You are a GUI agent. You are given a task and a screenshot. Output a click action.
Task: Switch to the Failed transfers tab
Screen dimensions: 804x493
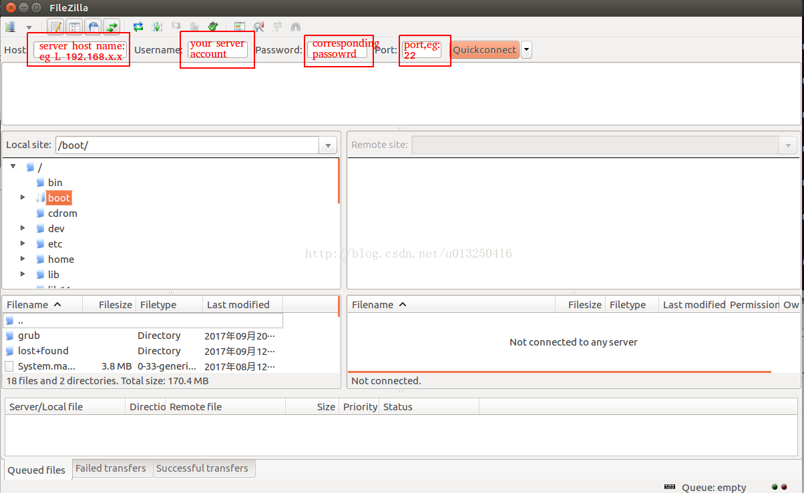click(111, 468)
